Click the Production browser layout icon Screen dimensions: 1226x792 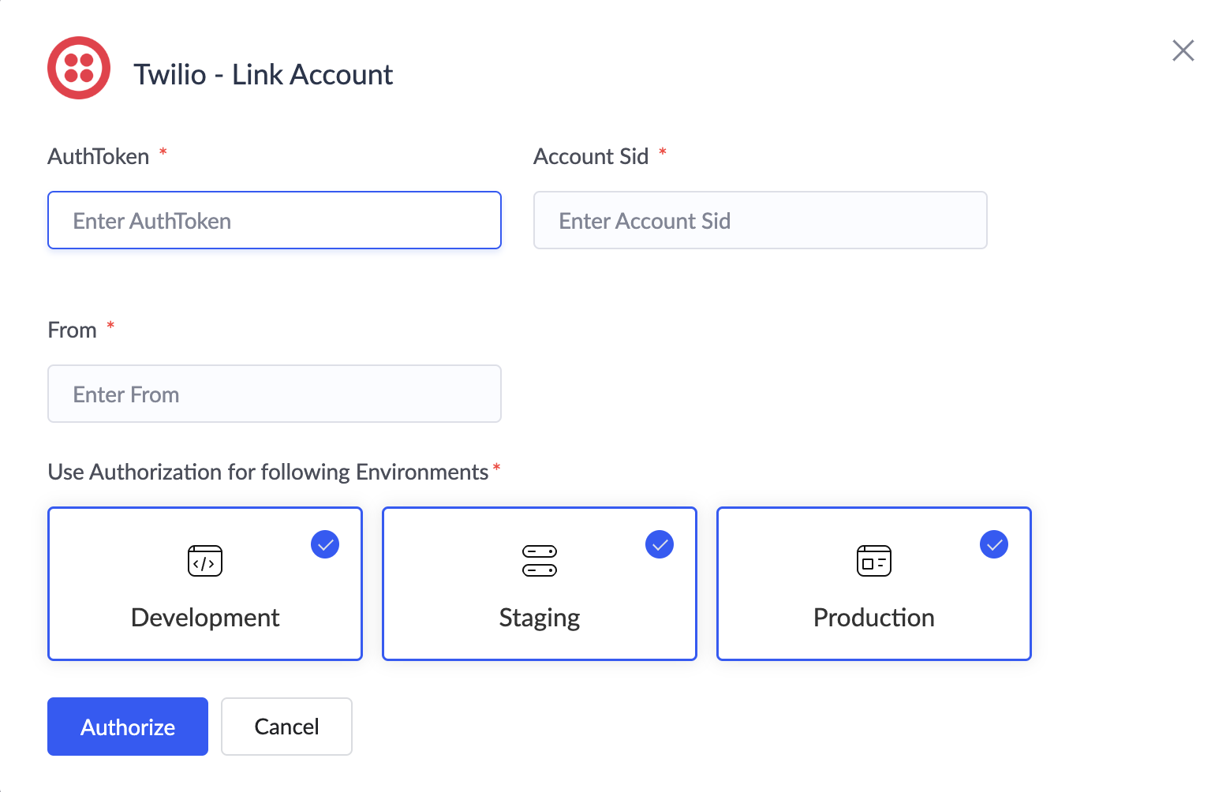873,561
